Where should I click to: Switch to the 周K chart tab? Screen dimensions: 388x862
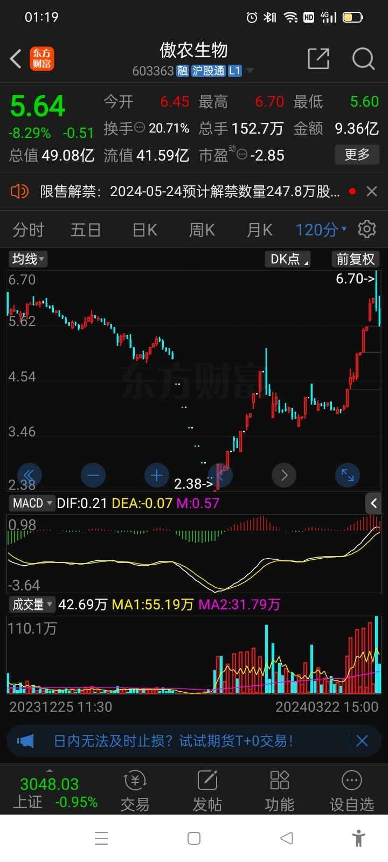pyautogui.click(x=202, y=230)
